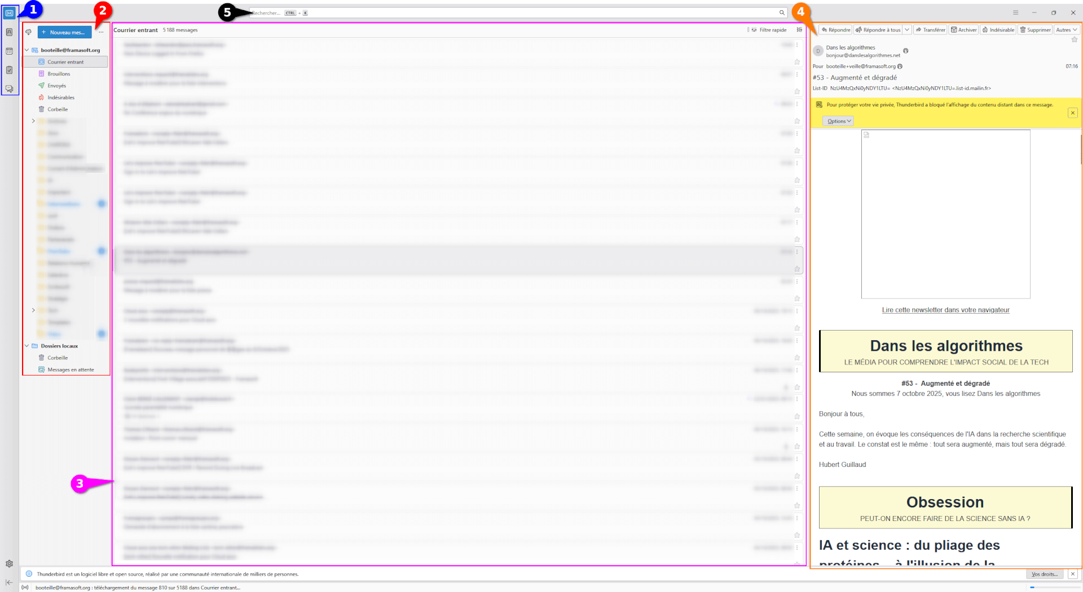This screenshot has height=592, width=1083.
Task: Open the Indésirables folder
Action: (x=61, y=97)
